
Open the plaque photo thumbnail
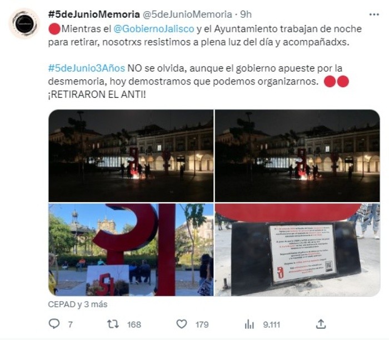pyautogui.click(x=297, y=250)
